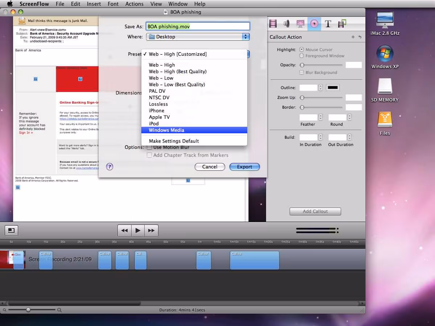The width and height of the screenshot is (435, 326).
Task: Open the Audio Properties speaker icon
Action: [x=286, y=24]
